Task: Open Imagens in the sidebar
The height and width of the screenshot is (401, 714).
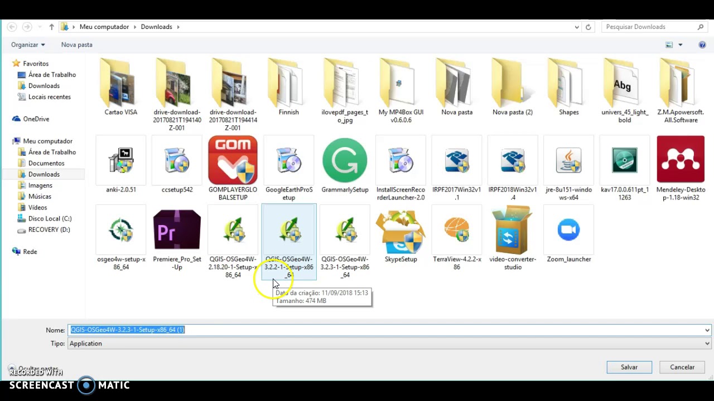Action: tap(40, 185)
